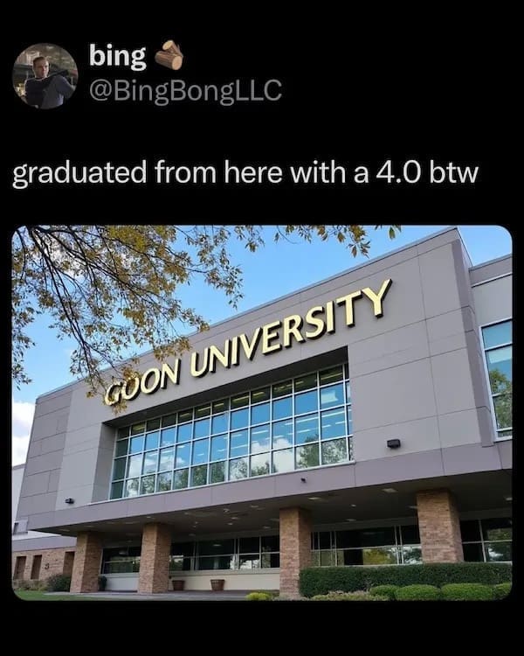Click the wall-mounted light on the grey facade
524x656 pixels.
(394, 443)
